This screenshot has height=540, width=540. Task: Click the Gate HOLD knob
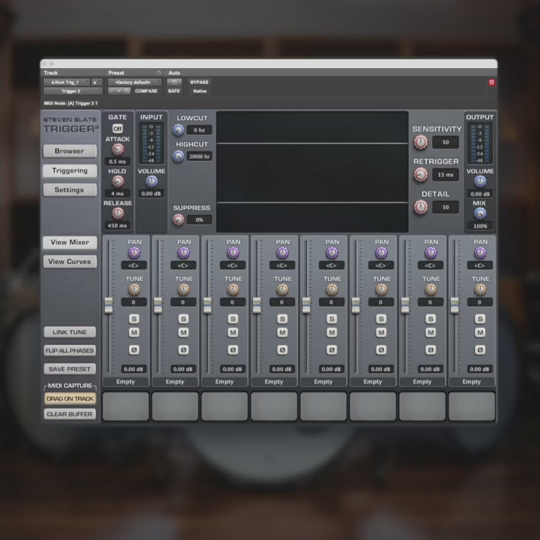[x=118, y=181]
